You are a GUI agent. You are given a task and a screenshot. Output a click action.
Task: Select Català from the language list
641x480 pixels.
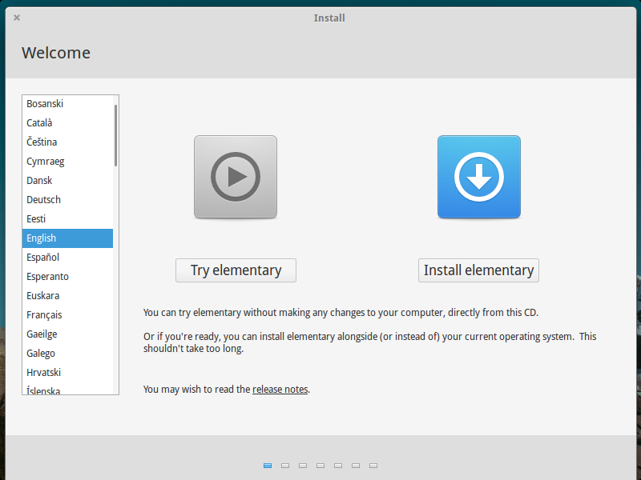67,123
